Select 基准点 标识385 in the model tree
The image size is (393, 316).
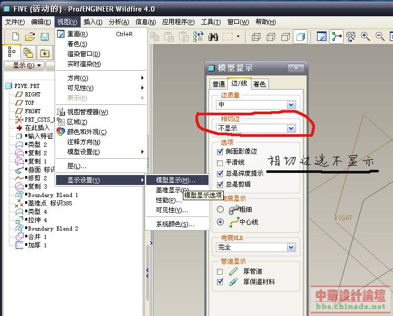(50, 203)
